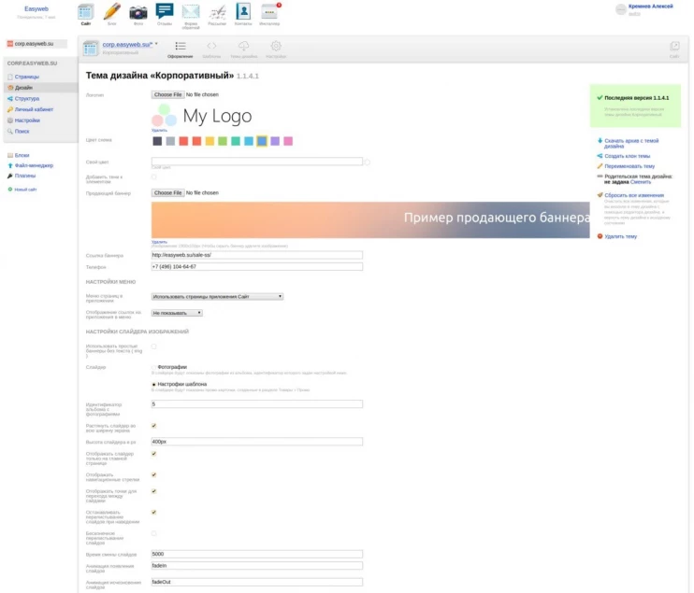Open the Инсталлер app with notification badge
Viewport: 694px width, 593px height.
click(x=269, y=13)
